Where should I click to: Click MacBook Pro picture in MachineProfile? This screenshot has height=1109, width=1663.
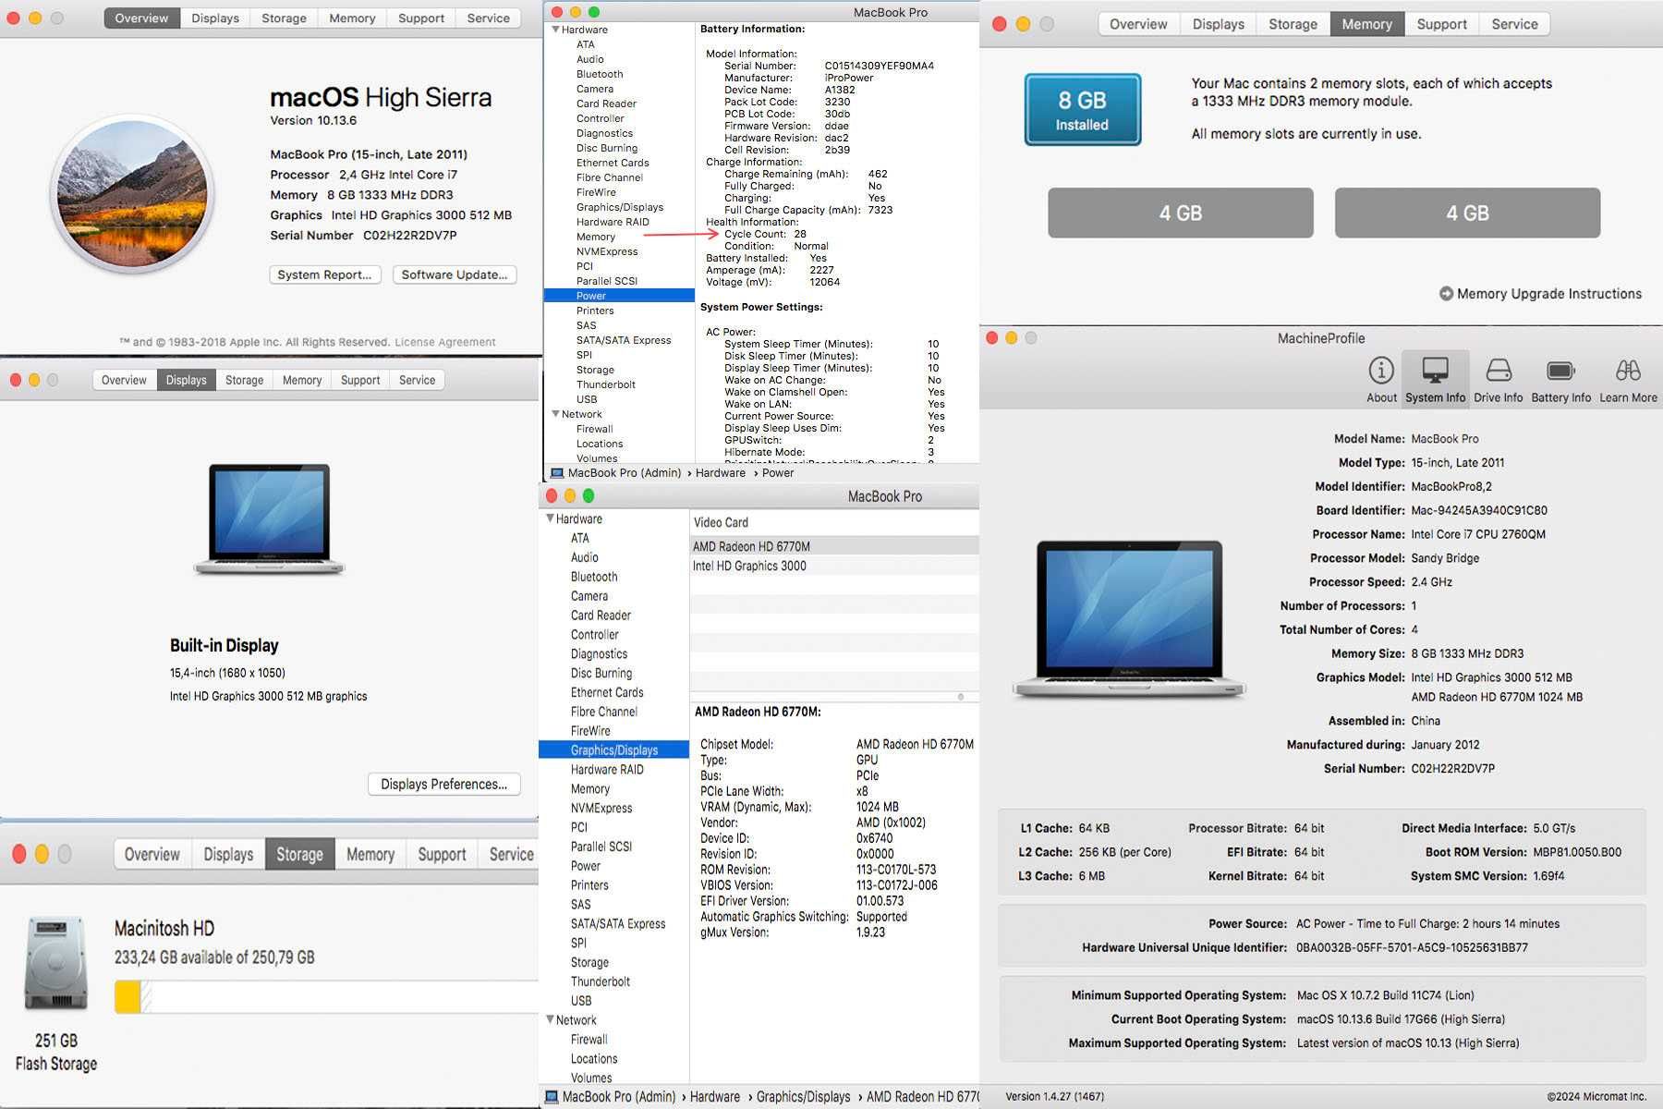click(x=1129, y=619)
